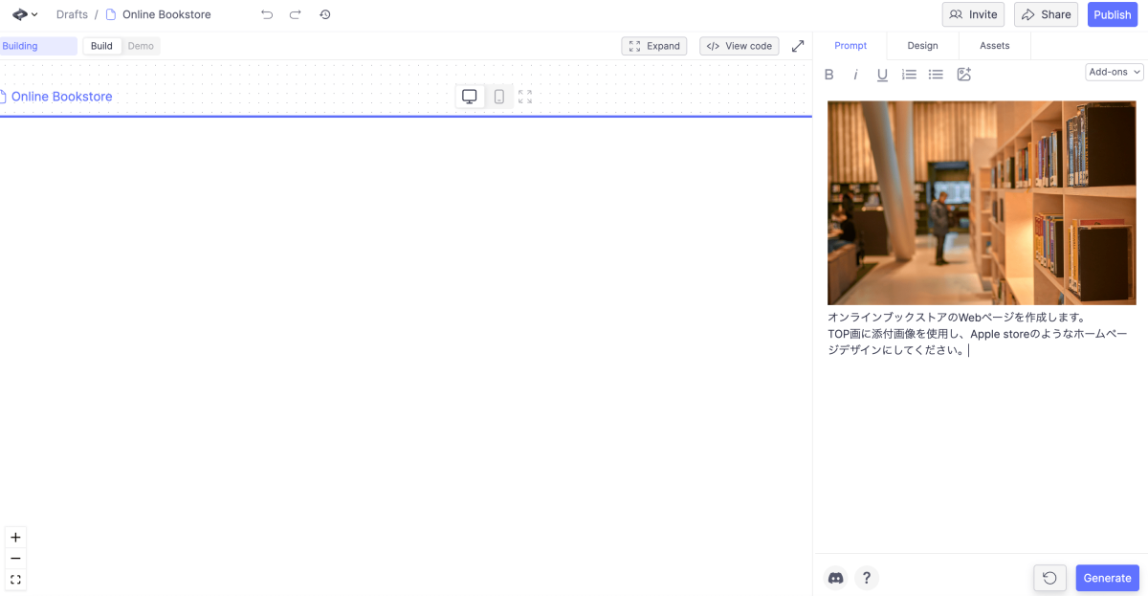This screenshot has width=1148, height=596.
Task: Click the bookstore image in prompt
Action: [982, 203]
